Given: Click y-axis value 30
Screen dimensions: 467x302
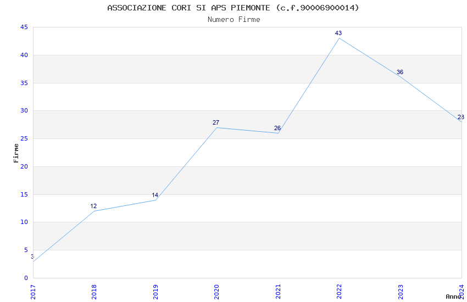Looking at the screenshot, I should pyautogui.click(x=24, y=111).
